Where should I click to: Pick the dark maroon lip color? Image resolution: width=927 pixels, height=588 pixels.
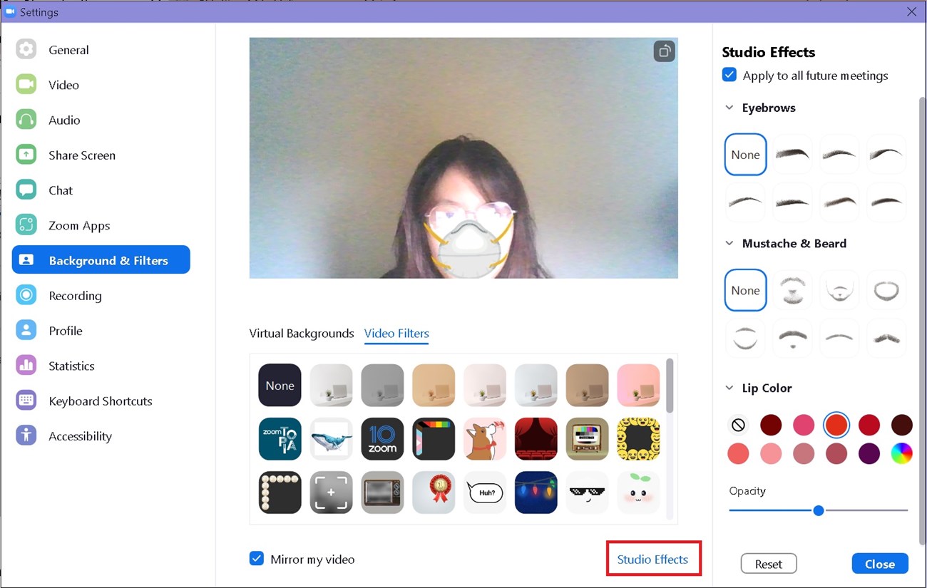(771, 425)
